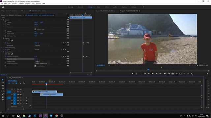This screenshot has height=118, width=211.
Task: Toggle the Gradient Wipe fx effect switch
Action: point(4,52)
